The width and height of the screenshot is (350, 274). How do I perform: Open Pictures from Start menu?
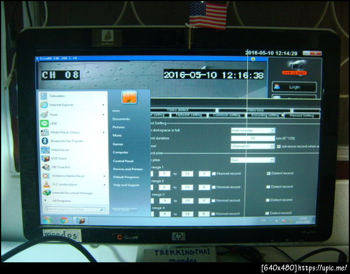pos(118,127)
